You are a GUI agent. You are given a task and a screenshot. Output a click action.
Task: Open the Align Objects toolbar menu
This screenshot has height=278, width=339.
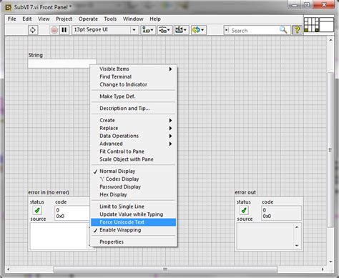(x=148, y=30)
